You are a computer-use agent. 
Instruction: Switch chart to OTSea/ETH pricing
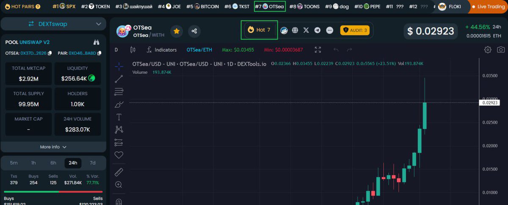(199, 50)
